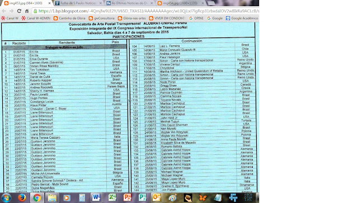Switch to the img454.jpg tab
The image size is (358, 203).
[x=180, y=3]
